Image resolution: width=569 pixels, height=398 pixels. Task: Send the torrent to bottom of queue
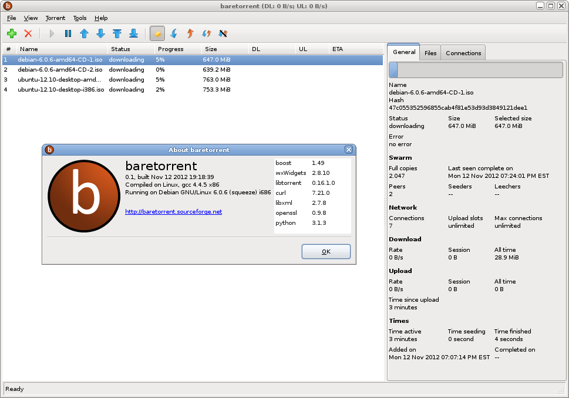click(133, 33)
